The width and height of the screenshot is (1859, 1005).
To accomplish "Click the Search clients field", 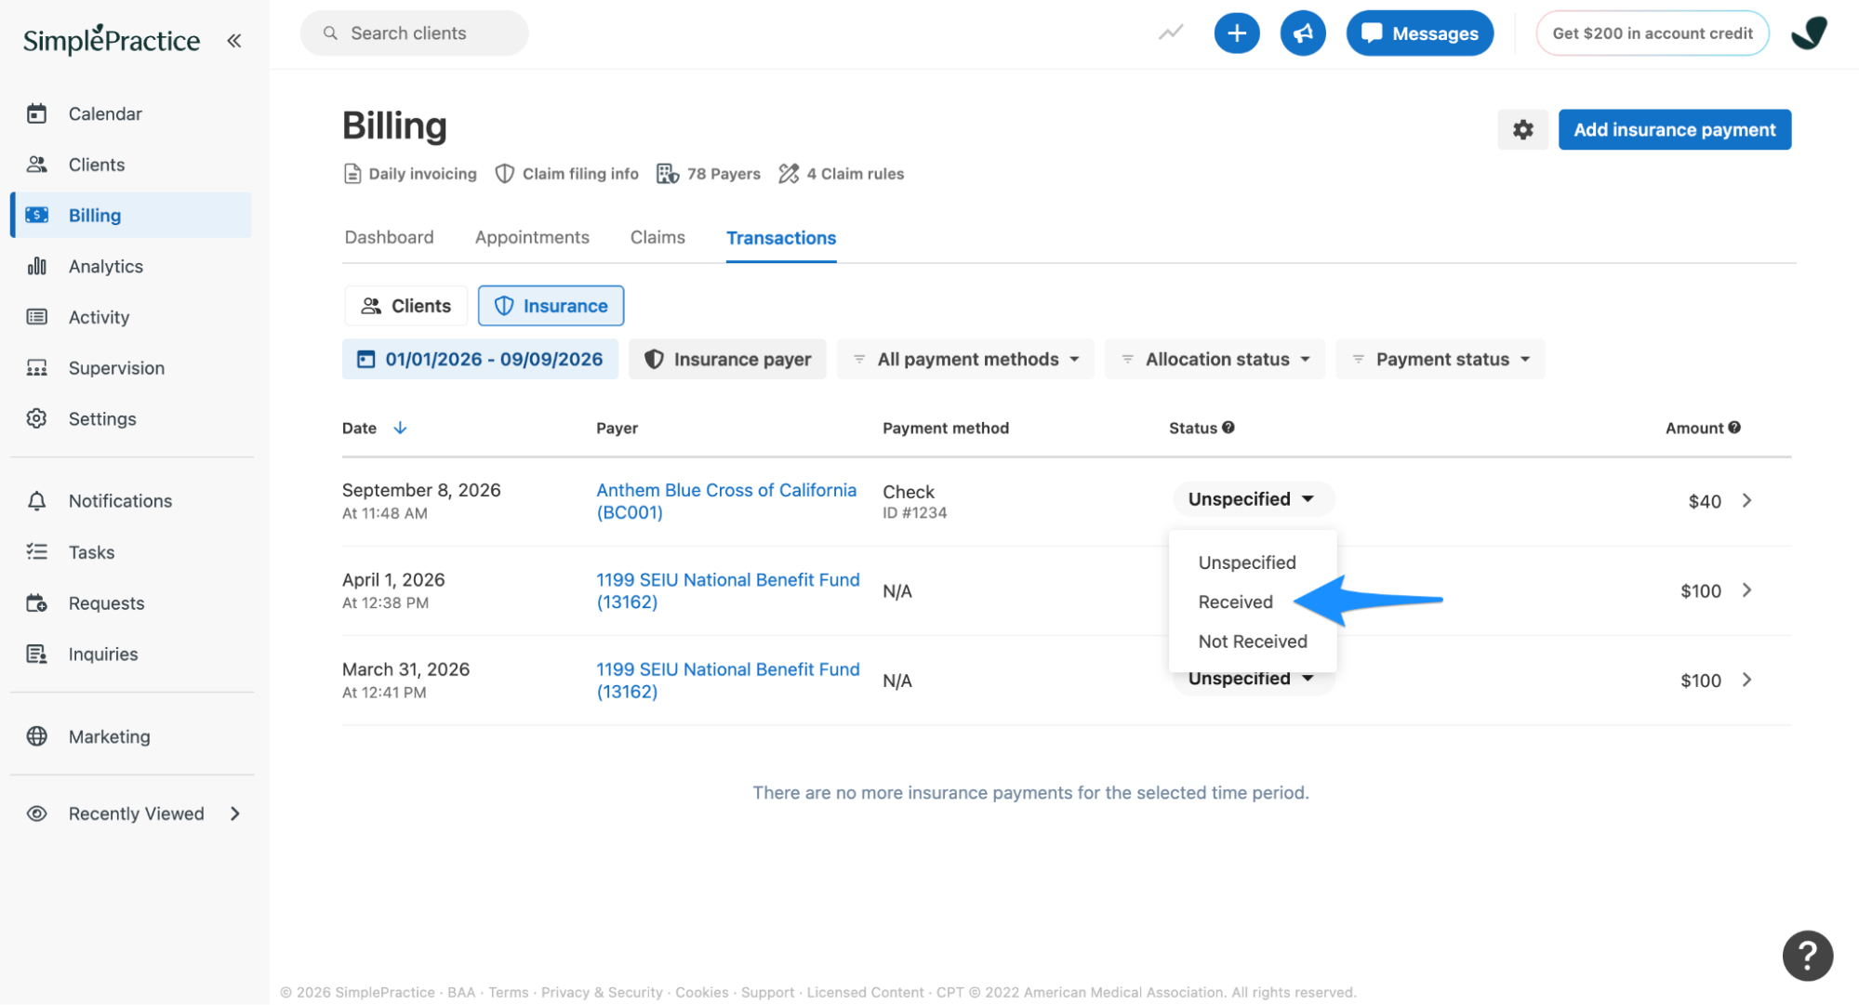I will click(414, 33).
